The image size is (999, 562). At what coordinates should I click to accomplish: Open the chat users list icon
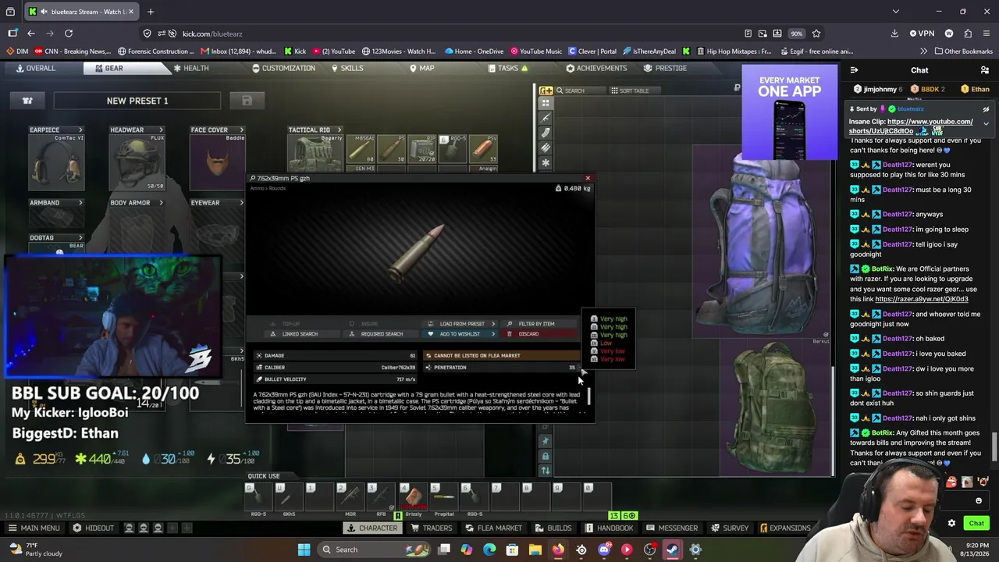(x=984, y=70)
